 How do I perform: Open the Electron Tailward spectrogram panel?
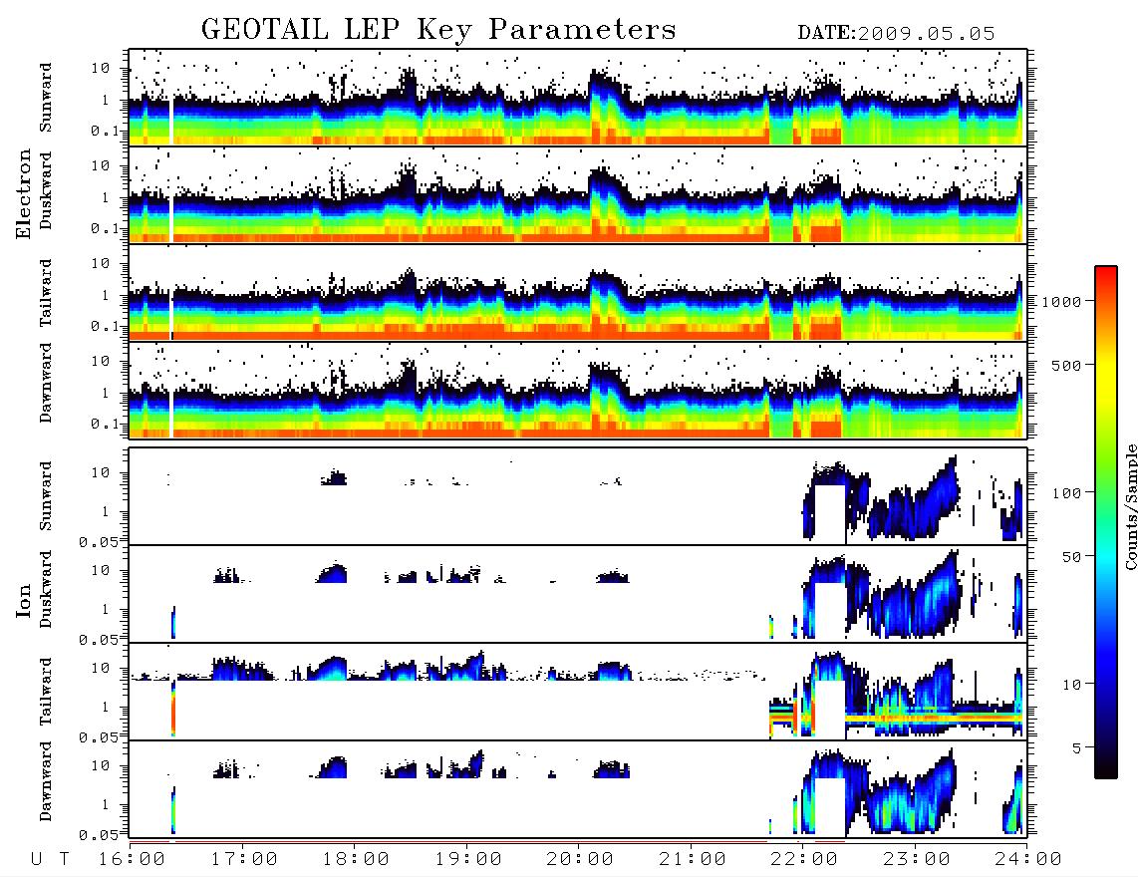coord(578,293)
